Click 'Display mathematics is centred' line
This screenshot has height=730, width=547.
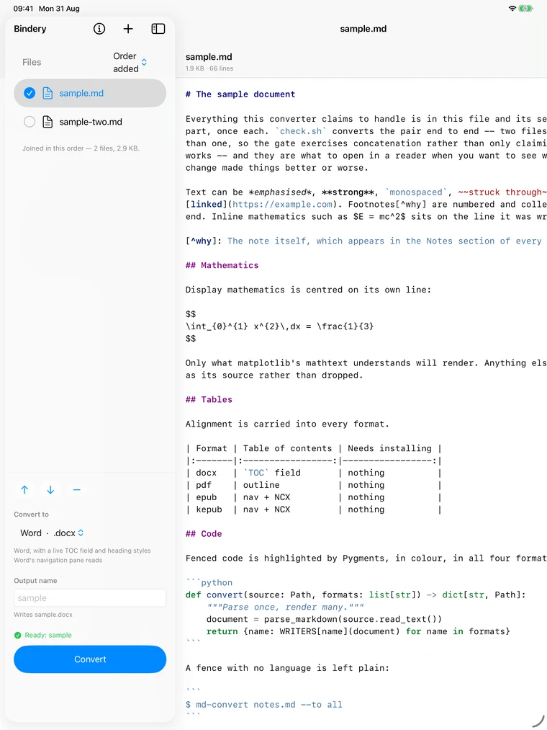coord(308,290)
